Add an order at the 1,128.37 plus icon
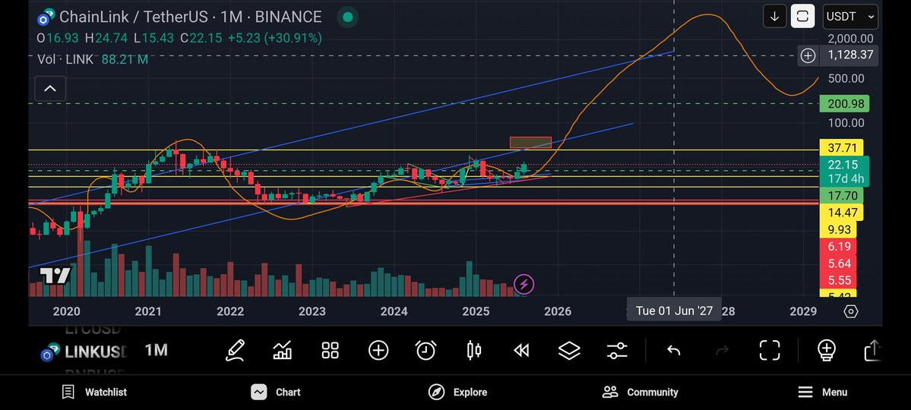Screen dimensions: 911x410 [x=808, y=55]
